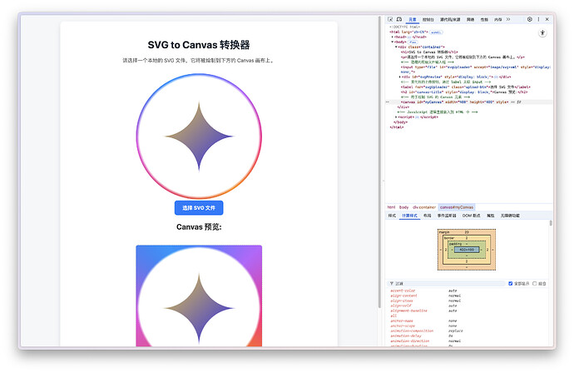The width and height of the screenshot is (574, 373).
Task: Switch to the 控制台 Console tab
Action: 428,19
